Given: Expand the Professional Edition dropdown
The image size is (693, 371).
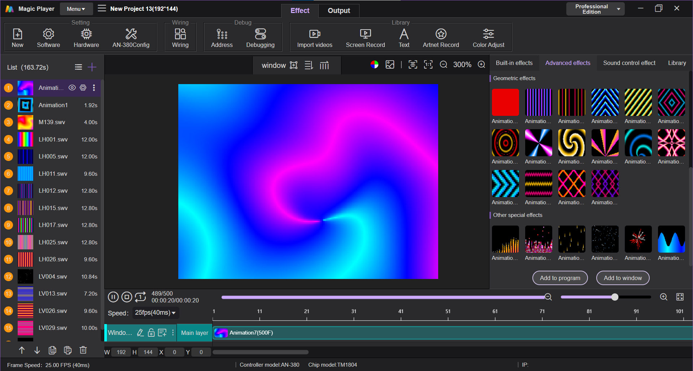Looking at the screenshot, I should (596, 9).
